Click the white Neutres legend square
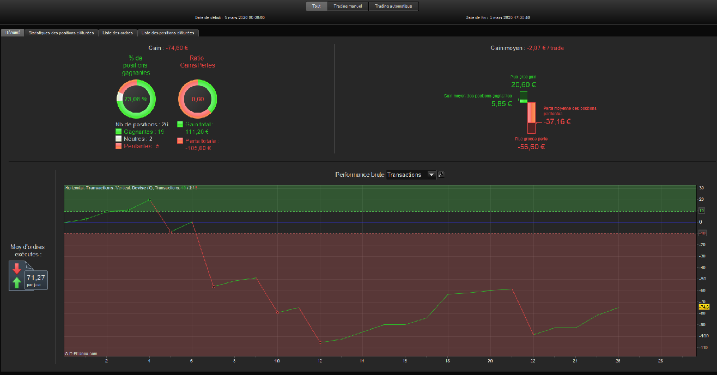The image size is (717, 376). click(x=118, y=139)
